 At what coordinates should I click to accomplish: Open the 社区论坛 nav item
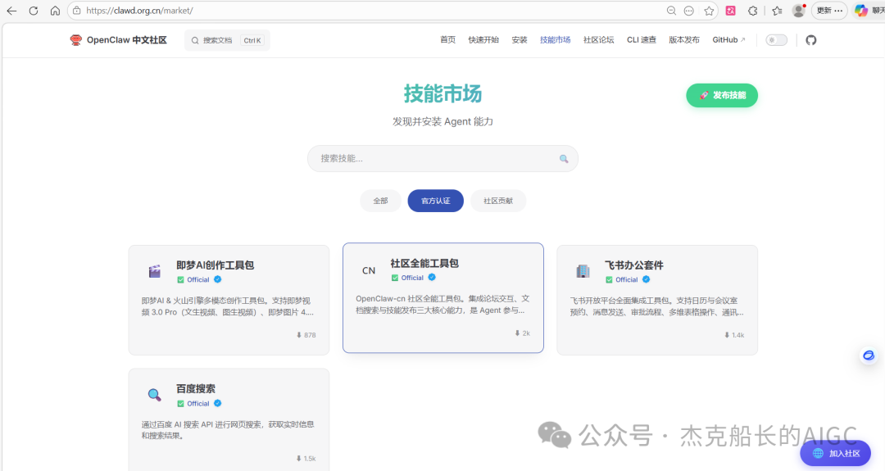598,40
